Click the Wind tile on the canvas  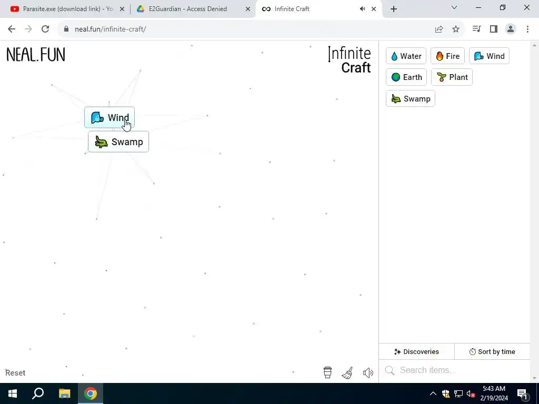point(109,117)
